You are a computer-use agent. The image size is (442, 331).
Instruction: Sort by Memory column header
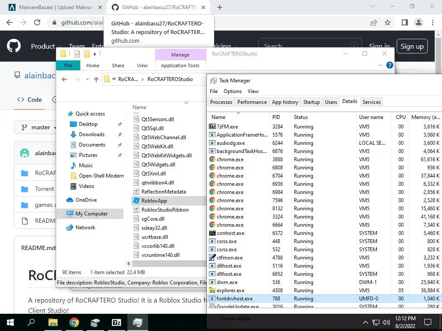[x=425, y=117]
